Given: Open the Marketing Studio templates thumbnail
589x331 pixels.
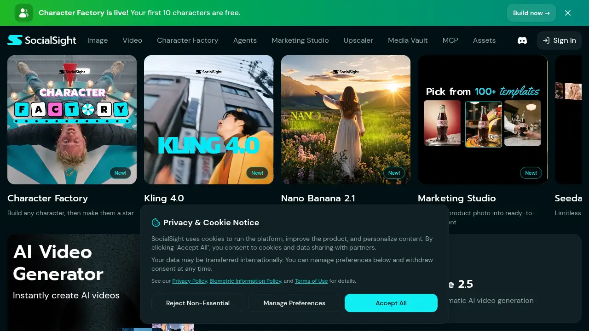Looking at the screenshot, I should pos(483,120).
